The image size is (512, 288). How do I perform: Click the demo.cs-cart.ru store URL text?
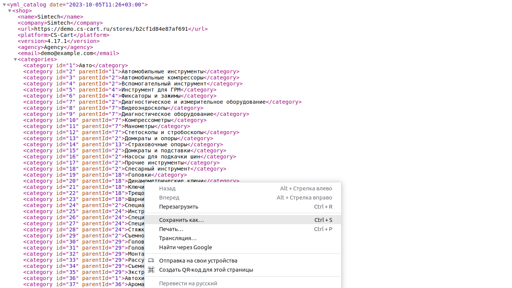111,29
